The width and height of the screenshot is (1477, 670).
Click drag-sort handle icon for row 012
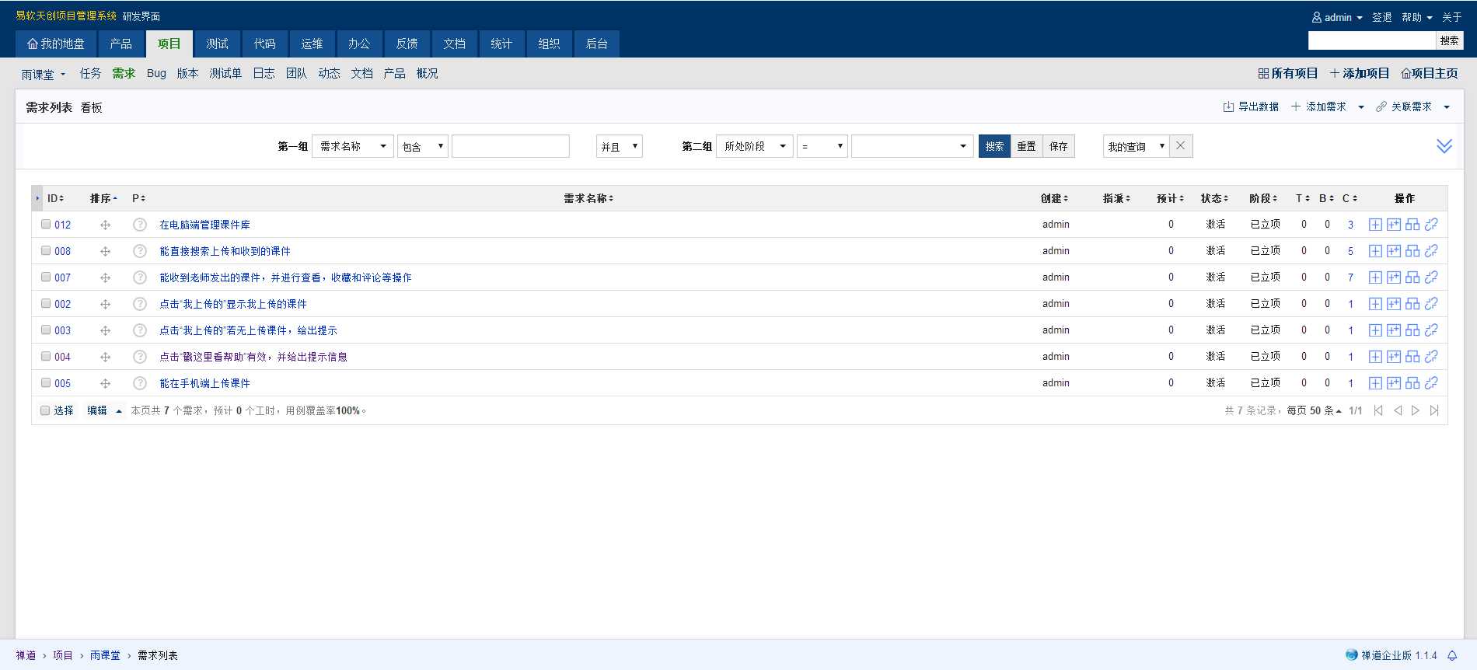coord(105,225)
